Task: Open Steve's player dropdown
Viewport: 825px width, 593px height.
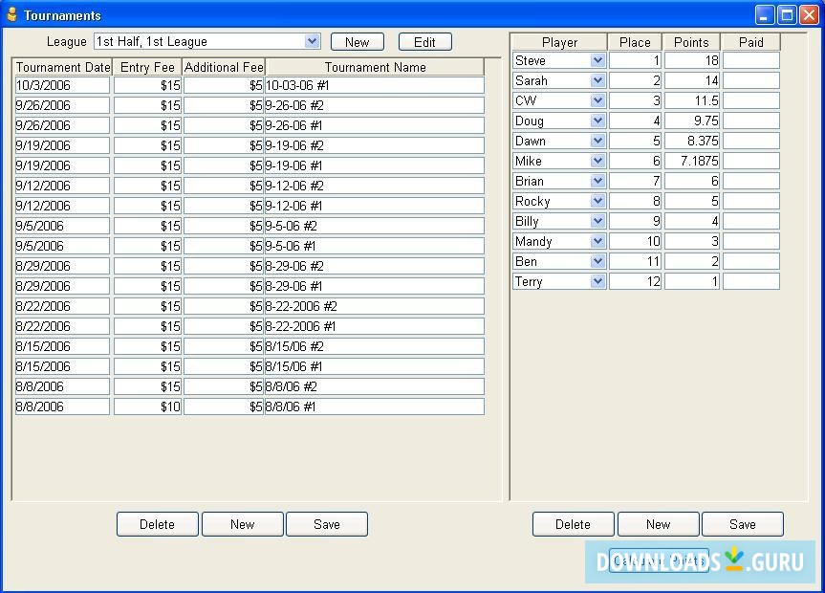Action: pos(597,60)
